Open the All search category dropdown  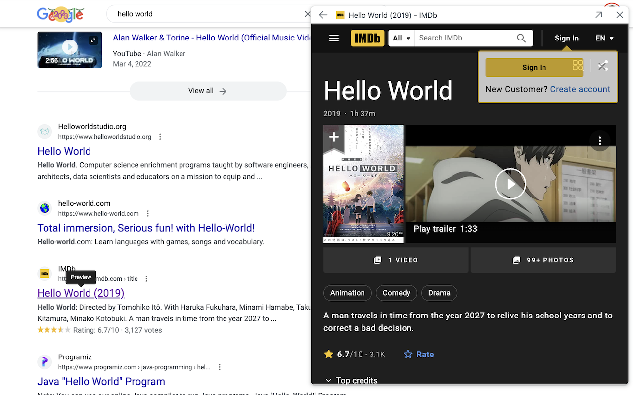[402, 38]
